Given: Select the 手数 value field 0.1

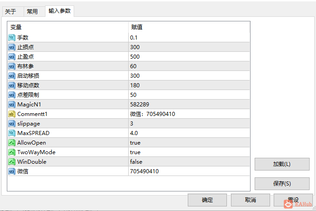Looking at the screenshot, I should coord(189,38).
